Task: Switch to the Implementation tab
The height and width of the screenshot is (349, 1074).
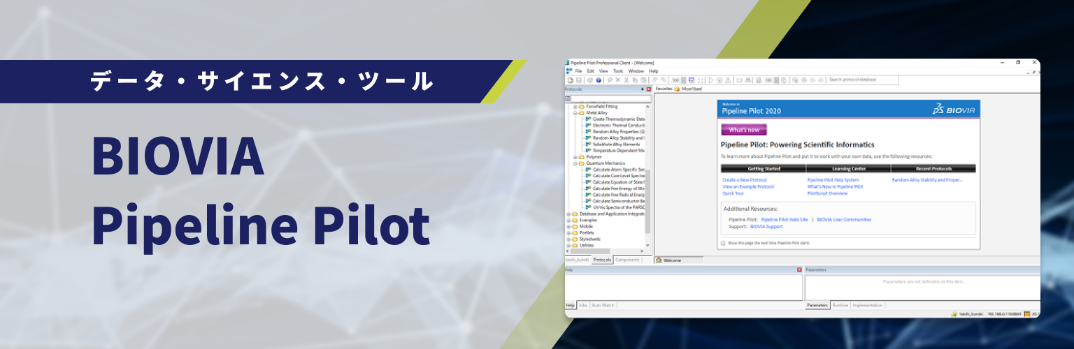Action: 867,305
